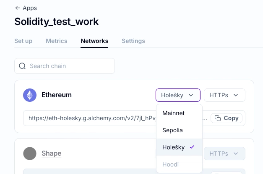Open the Holešky network dropdown
263x174 pixels.
178,95
